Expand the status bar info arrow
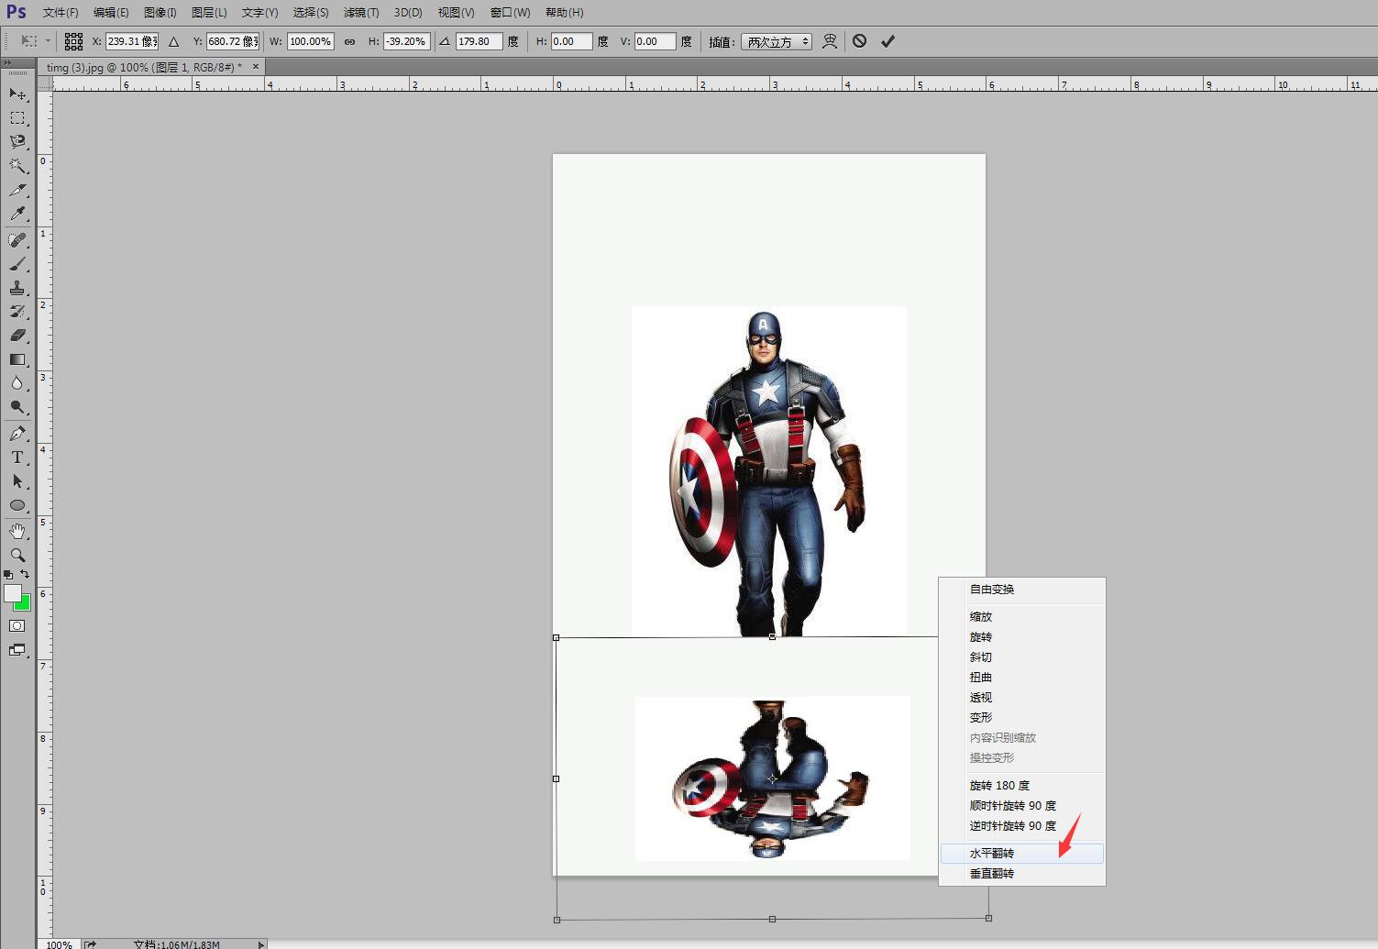The image size is (1378, 949). pos(261,943)
